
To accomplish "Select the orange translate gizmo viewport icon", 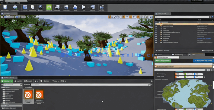I will pos(110,17).
